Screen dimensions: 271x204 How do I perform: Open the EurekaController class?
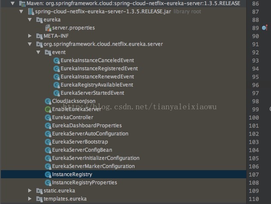[x=73, y=117]
